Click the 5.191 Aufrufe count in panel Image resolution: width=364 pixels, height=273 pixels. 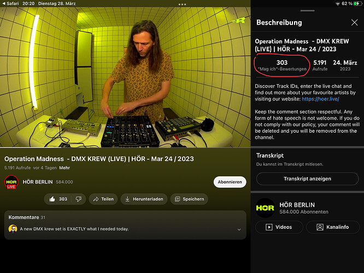point(320,65)
